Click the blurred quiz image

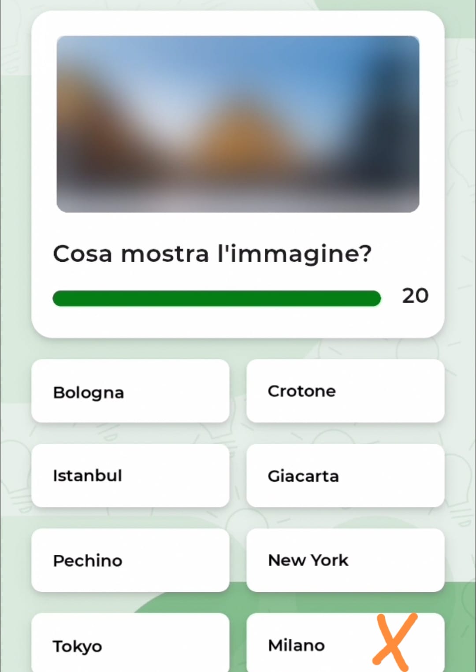(x=238, y=124)
